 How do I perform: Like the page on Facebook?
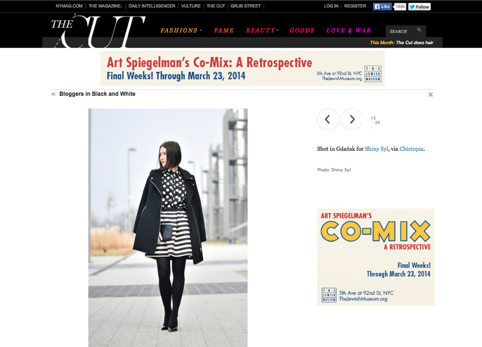click(382, 7)
